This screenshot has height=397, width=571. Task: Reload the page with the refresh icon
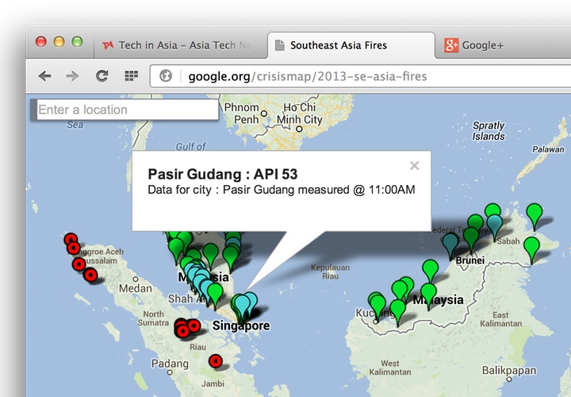(x=102, y=76)
